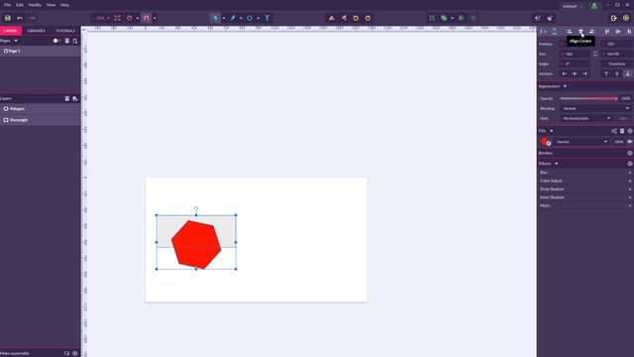
Task: Click the green Create symbol icon
Action: click(x=461, y=18)
